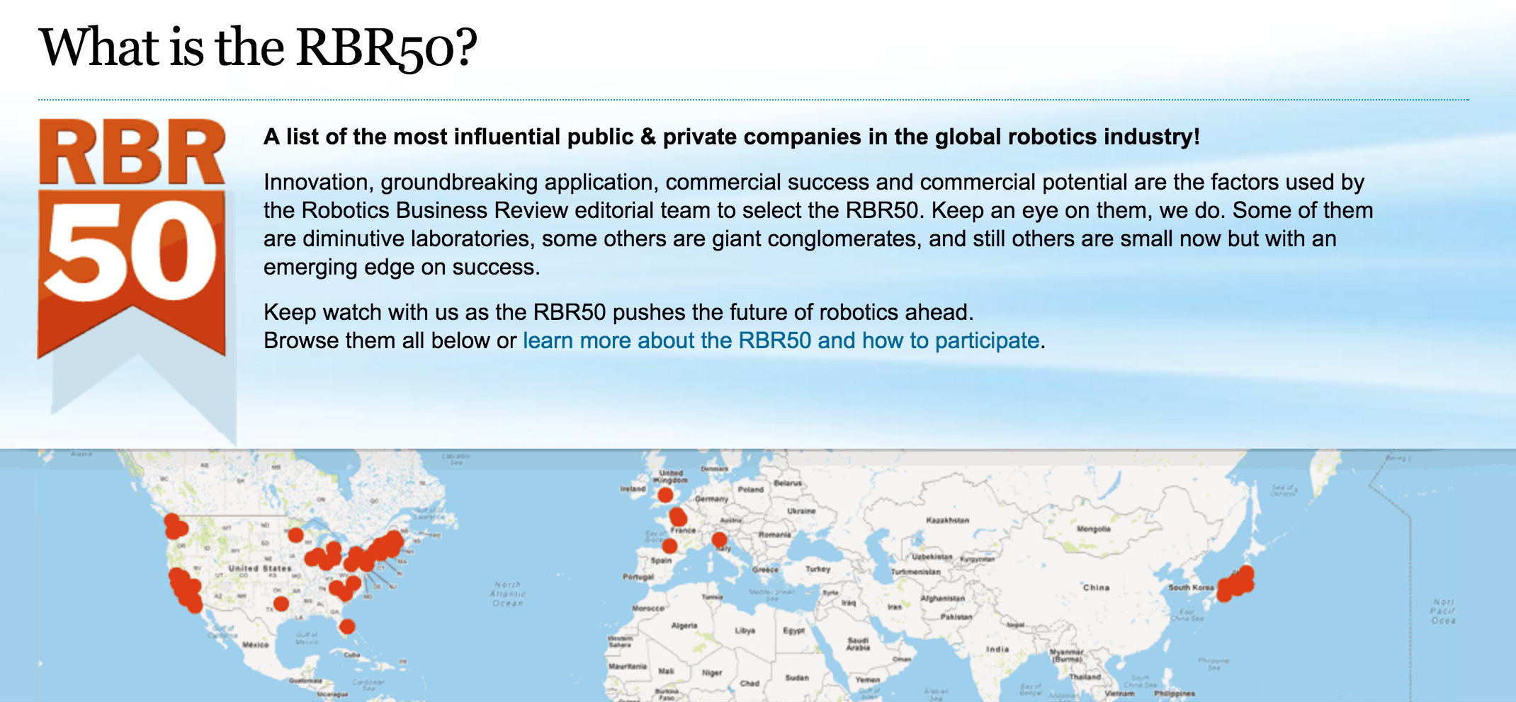1516x702 pixels.
Task: Click the 'What is the RBR50?' heading
Action: point(258,47)
